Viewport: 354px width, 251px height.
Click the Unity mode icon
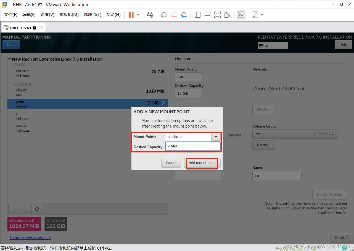pyautogui.click(x=227, y=15)
